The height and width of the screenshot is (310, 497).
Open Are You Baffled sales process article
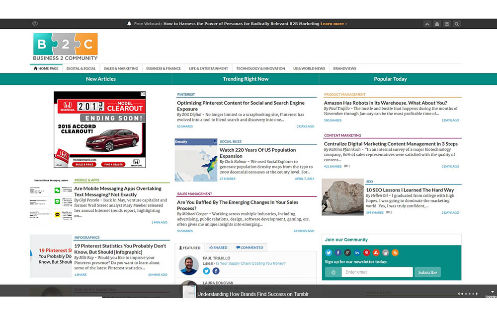(238, 205)
